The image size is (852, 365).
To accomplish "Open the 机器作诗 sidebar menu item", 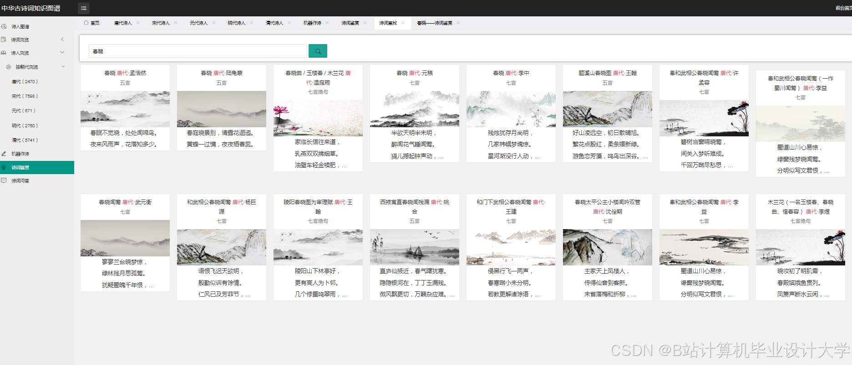I will pyautogui.click(x=37, y=154).
